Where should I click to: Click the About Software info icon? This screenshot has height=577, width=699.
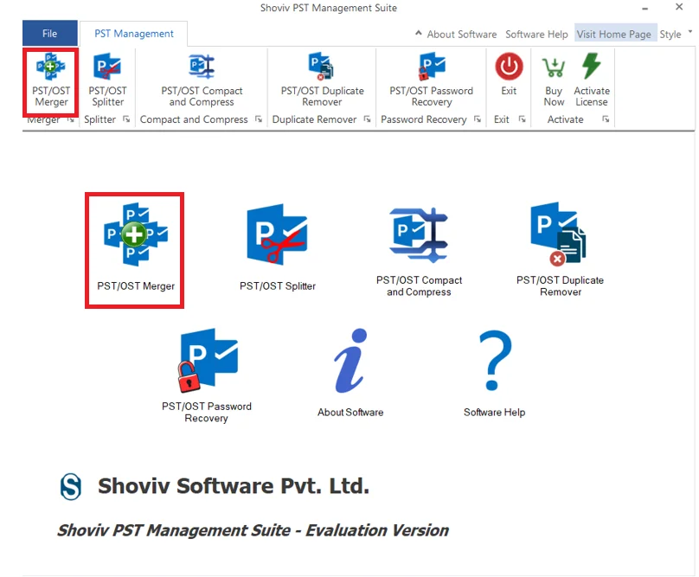350,361
